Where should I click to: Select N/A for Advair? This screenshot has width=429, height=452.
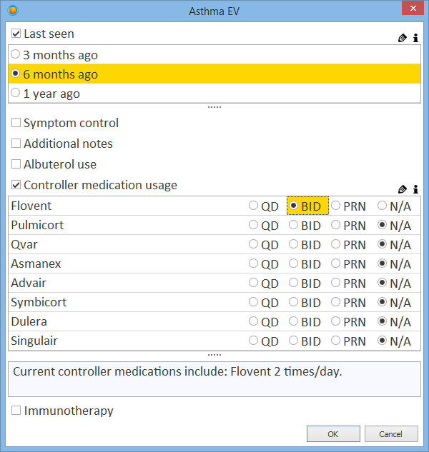pos(382,283)
